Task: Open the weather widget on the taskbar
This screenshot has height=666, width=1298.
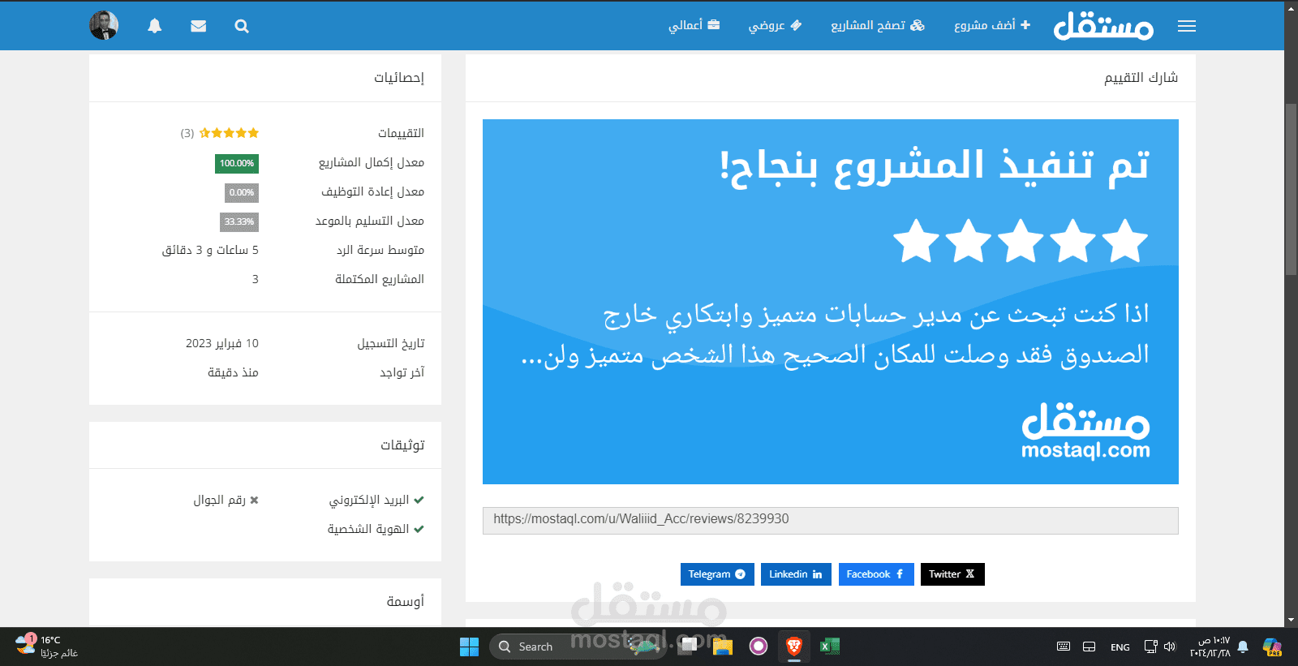Action: point(47,647)
